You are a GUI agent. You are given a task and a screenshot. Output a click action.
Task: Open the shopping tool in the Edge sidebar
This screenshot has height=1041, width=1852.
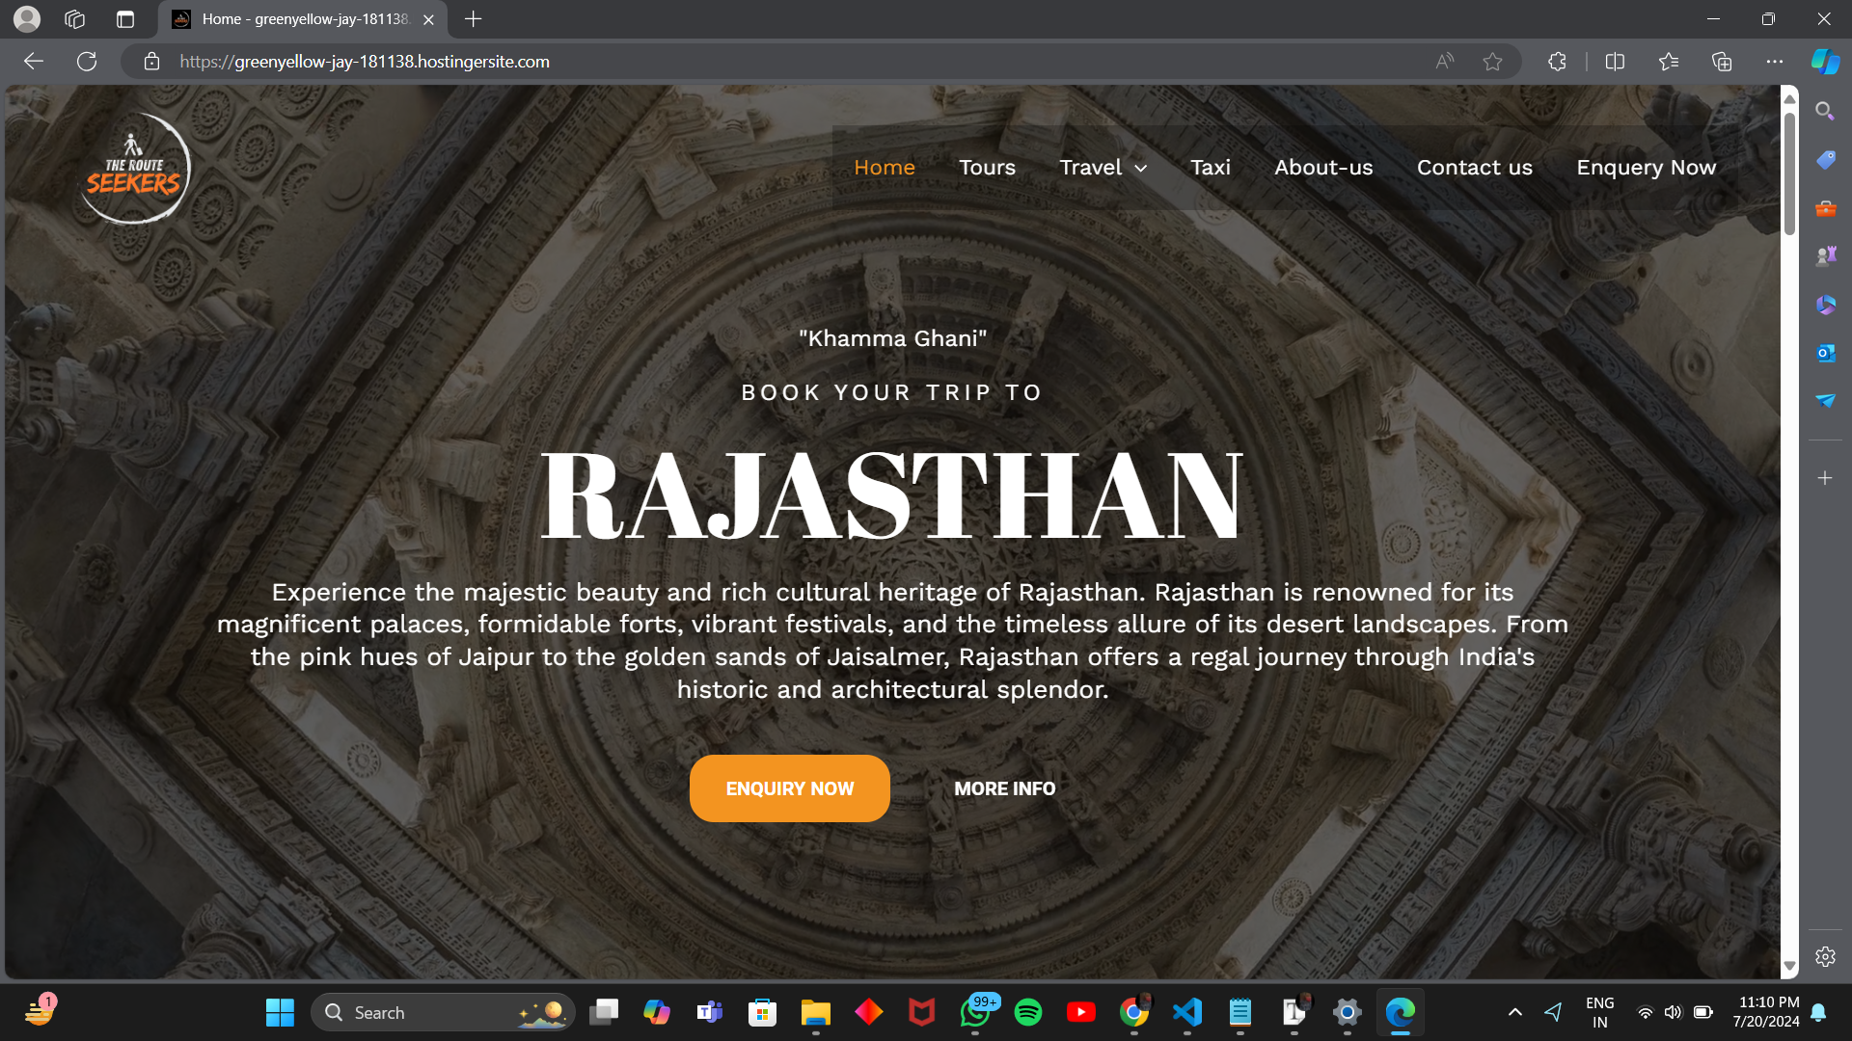click(1824, 159)
